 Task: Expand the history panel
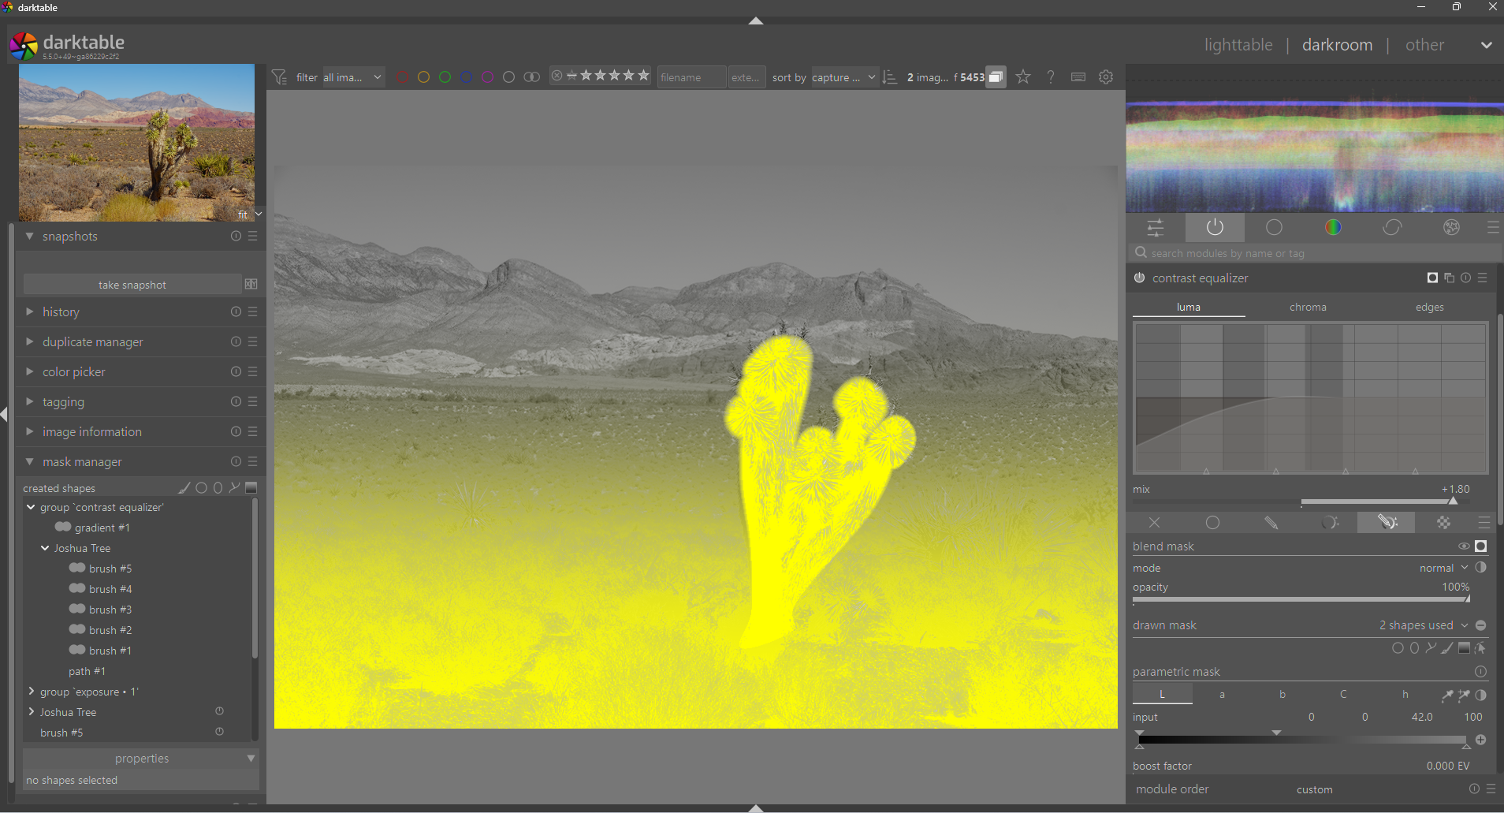coord(61,312)
